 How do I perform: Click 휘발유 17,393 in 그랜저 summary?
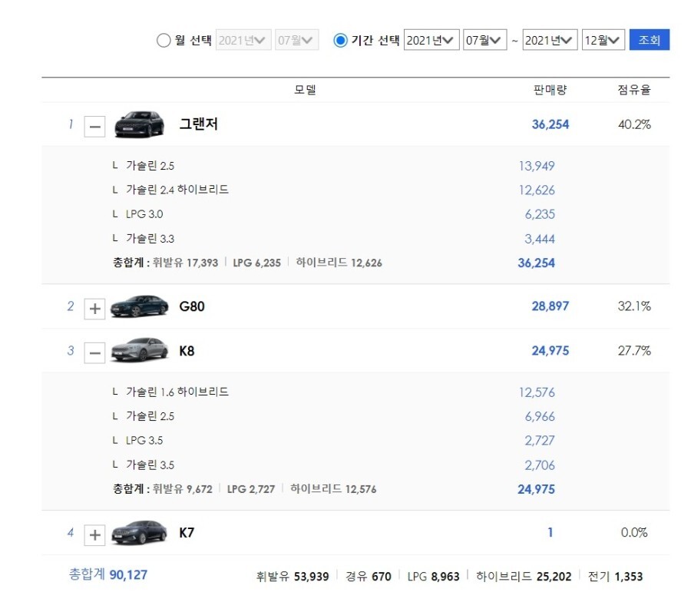[x=185, y=263]
